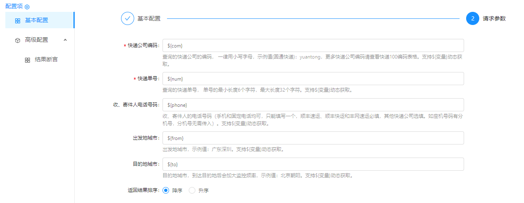Image resolution: width=524 pixels, height=203 pixels.
Task: Select the 降序 radio button
Action: (166, 190)
